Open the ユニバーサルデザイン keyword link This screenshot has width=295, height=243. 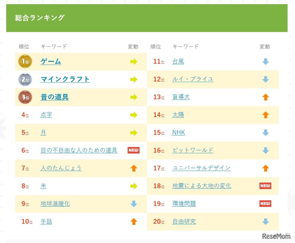coord(201,168)
